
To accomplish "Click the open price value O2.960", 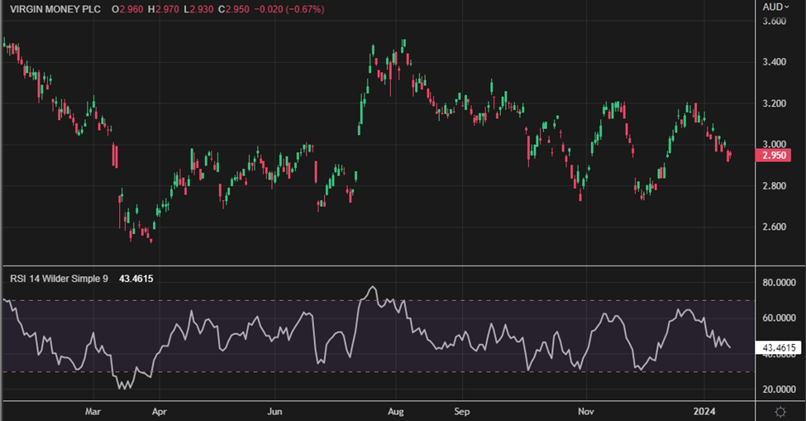I will click(127, 9).
